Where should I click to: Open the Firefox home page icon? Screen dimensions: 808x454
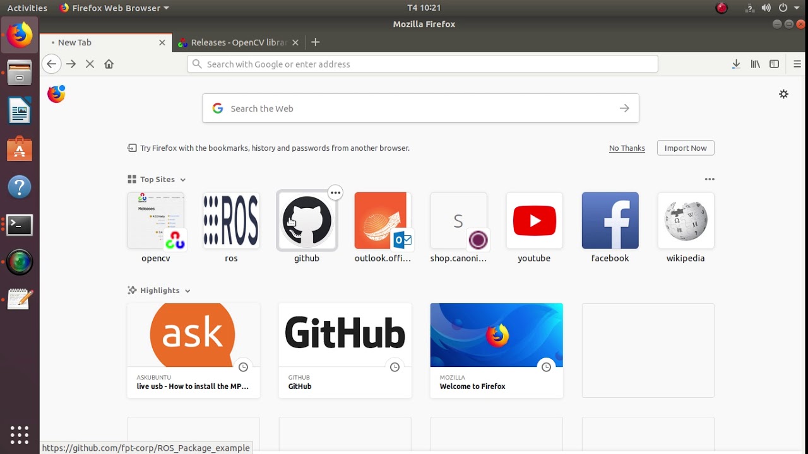(109, 64)
